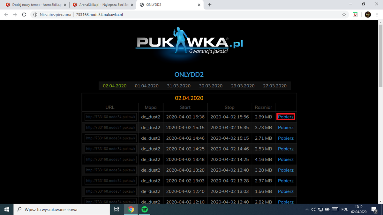Show hidden system tray icons

tap(307, 210)
